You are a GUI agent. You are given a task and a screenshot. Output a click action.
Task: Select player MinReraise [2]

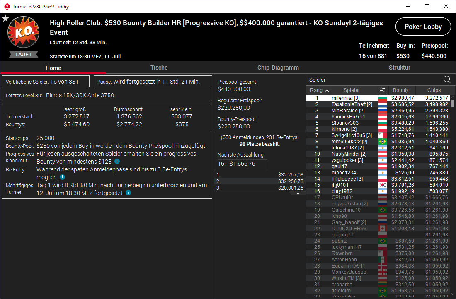pyautogui.click(x=378, y=111)
